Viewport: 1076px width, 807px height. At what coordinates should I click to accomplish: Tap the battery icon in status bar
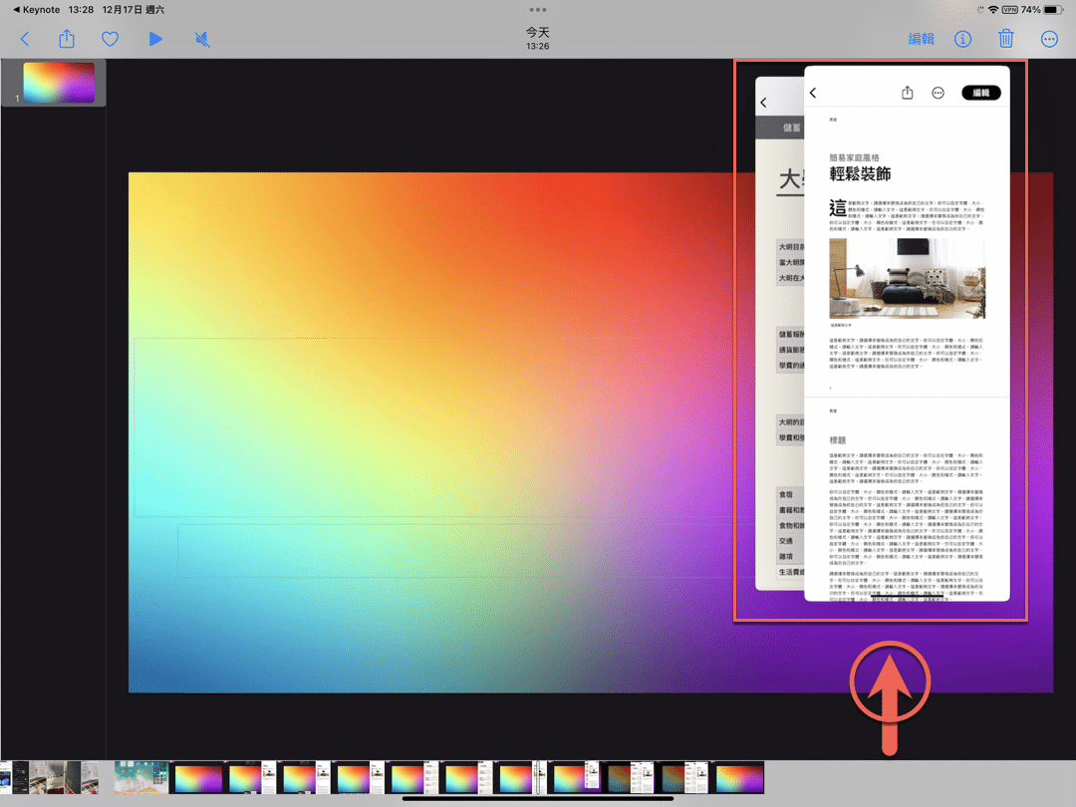1054,10
